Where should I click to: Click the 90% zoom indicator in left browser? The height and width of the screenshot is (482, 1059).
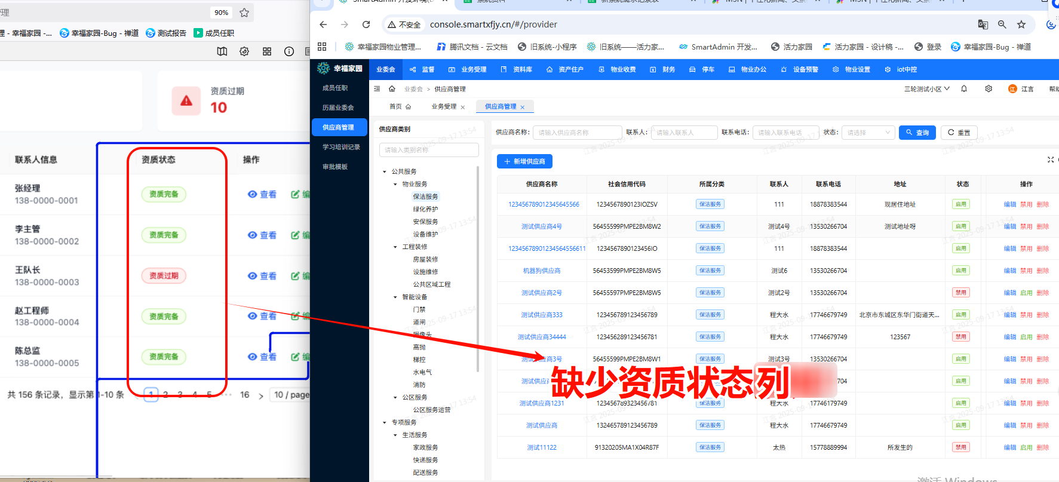(221, 13)
